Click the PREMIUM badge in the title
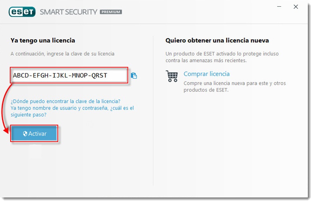311x201 pixels. tap(111, 12)
